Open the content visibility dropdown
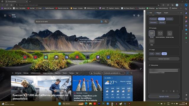Image resolution: width=189 pixels, height=106 pixels. [114, 73]
